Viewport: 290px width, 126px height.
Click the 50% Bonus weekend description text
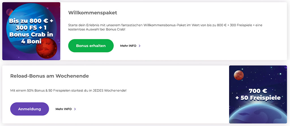pos(68,90)
